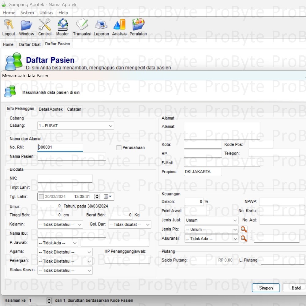Open the Transaksi toolbar icon
306x306 pixels.
coord(82,25)
